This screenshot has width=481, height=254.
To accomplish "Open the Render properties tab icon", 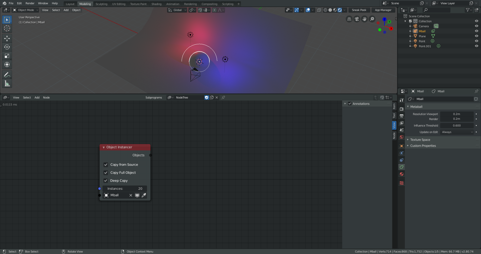I will tap(402, 109).
